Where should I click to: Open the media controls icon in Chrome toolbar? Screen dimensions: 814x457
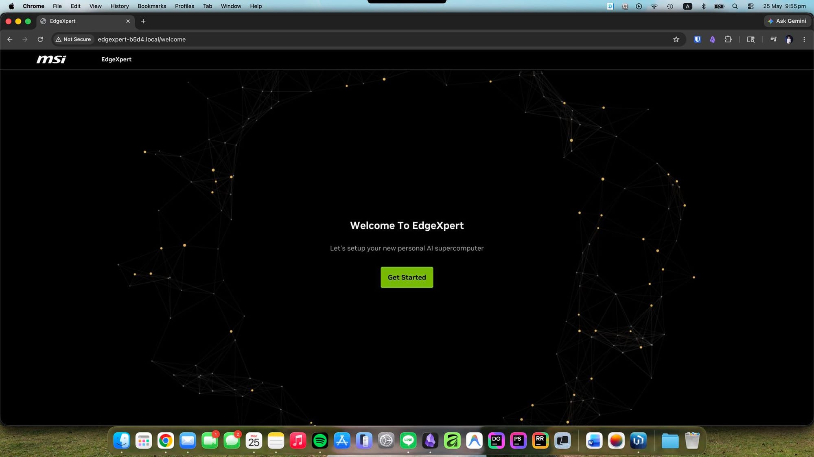click(773, 39)
